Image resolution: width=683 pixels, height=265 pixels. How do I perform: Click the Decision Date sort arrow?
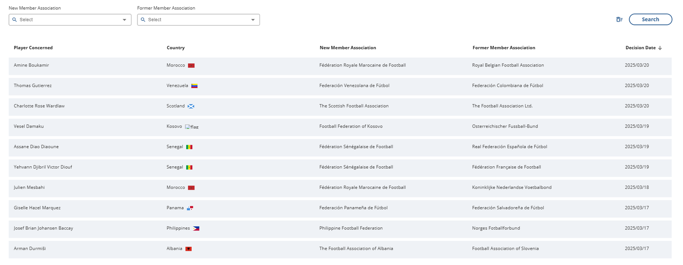[x=660, y=48]
